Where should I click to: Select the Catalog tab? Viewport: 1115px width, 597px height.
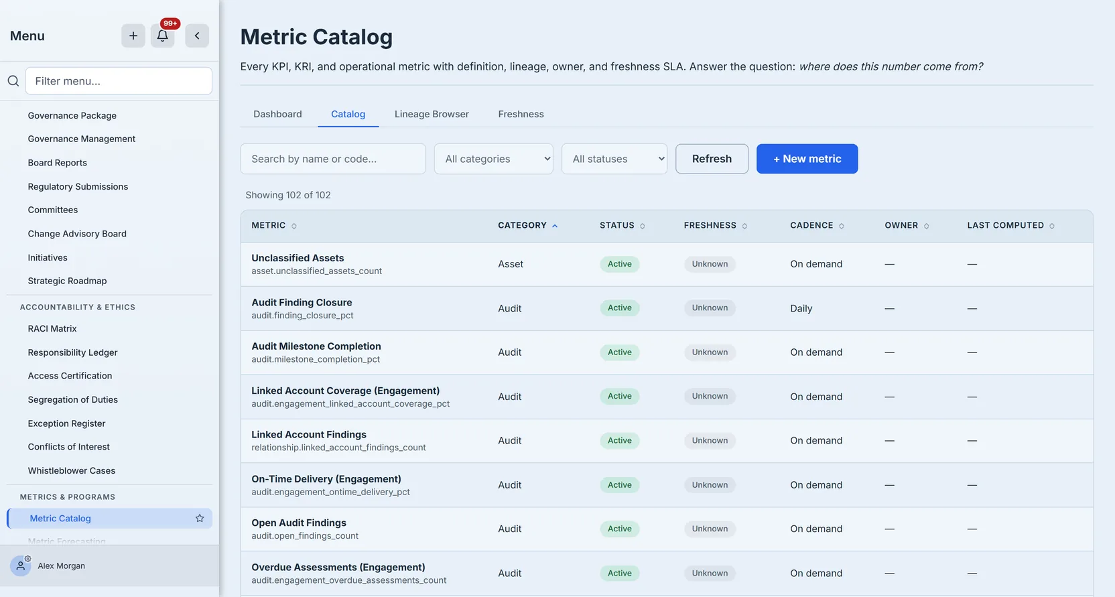coord(348,115)
